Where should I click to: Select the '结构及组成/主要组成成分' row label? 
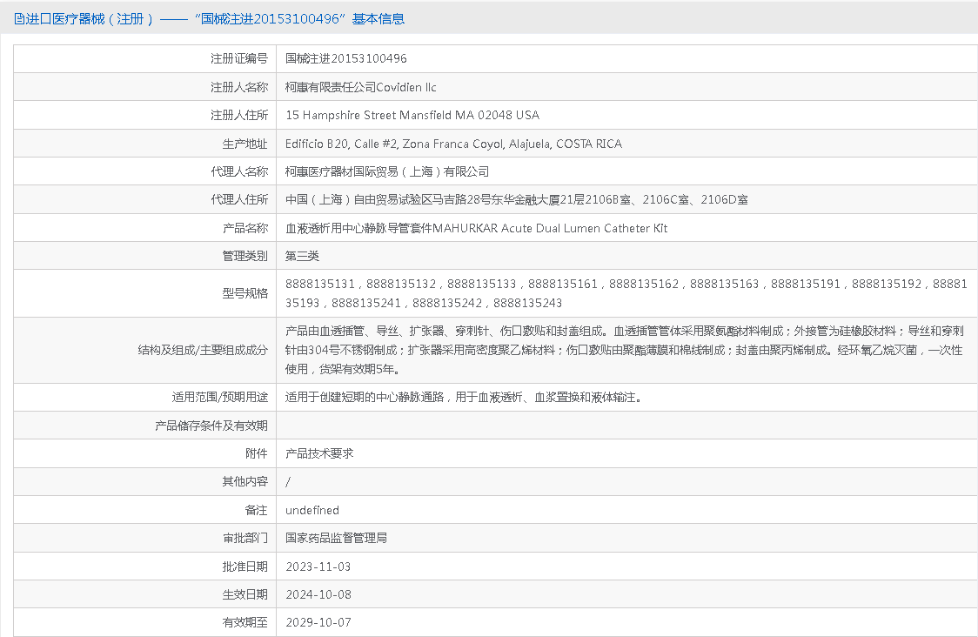pyautogui.click(x=203, y=350)
